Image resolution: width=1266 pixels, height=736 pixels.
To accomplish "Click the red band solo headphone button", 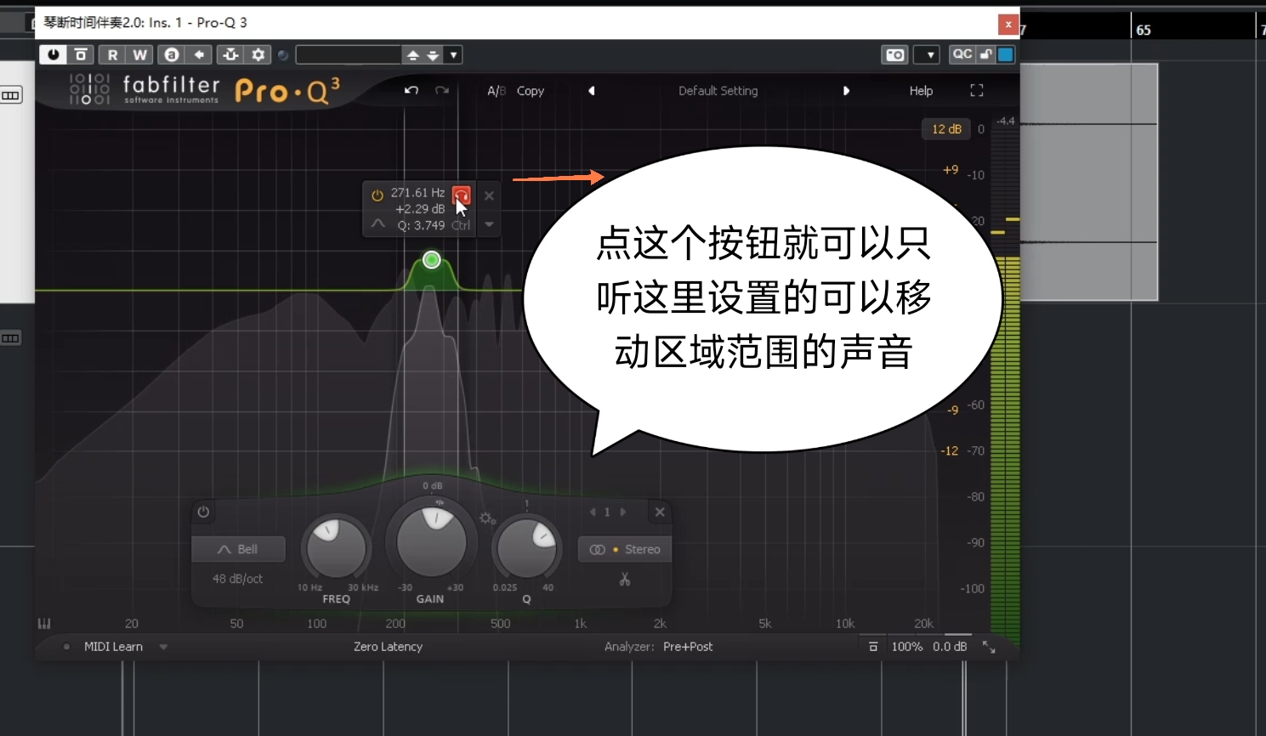I will 462,195.
